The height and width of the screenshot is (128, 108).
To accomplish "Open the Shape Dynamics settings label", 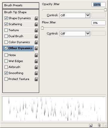I will (19, 18).
